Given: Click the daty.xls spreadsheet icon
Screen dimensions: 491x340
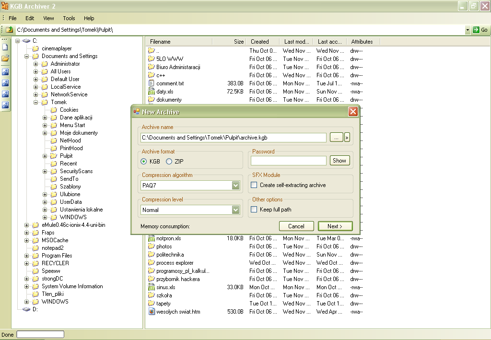Looking at the screenshot, I should 152,92.
